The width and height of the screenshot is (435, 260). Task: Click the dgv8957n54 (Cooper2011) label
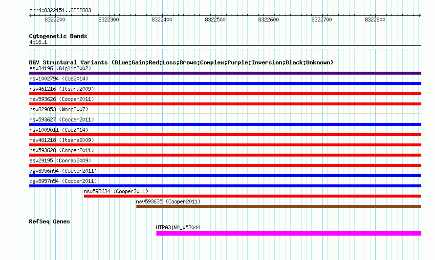63,181
